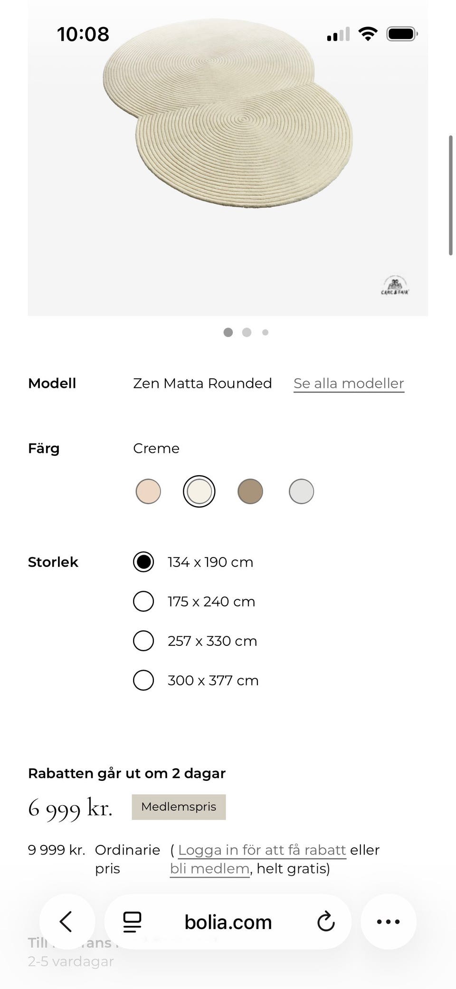Open the three-dots browser menu

coord(389,922)
